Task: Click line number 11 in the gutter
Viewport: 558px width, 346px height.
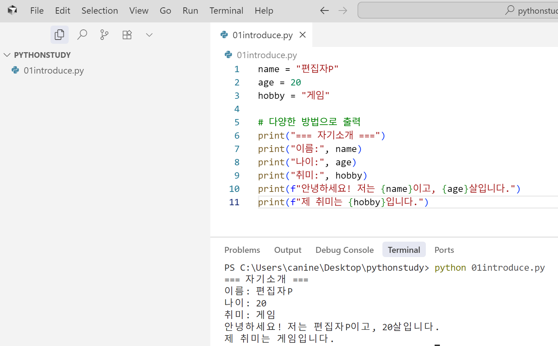Action: [234, 202]
